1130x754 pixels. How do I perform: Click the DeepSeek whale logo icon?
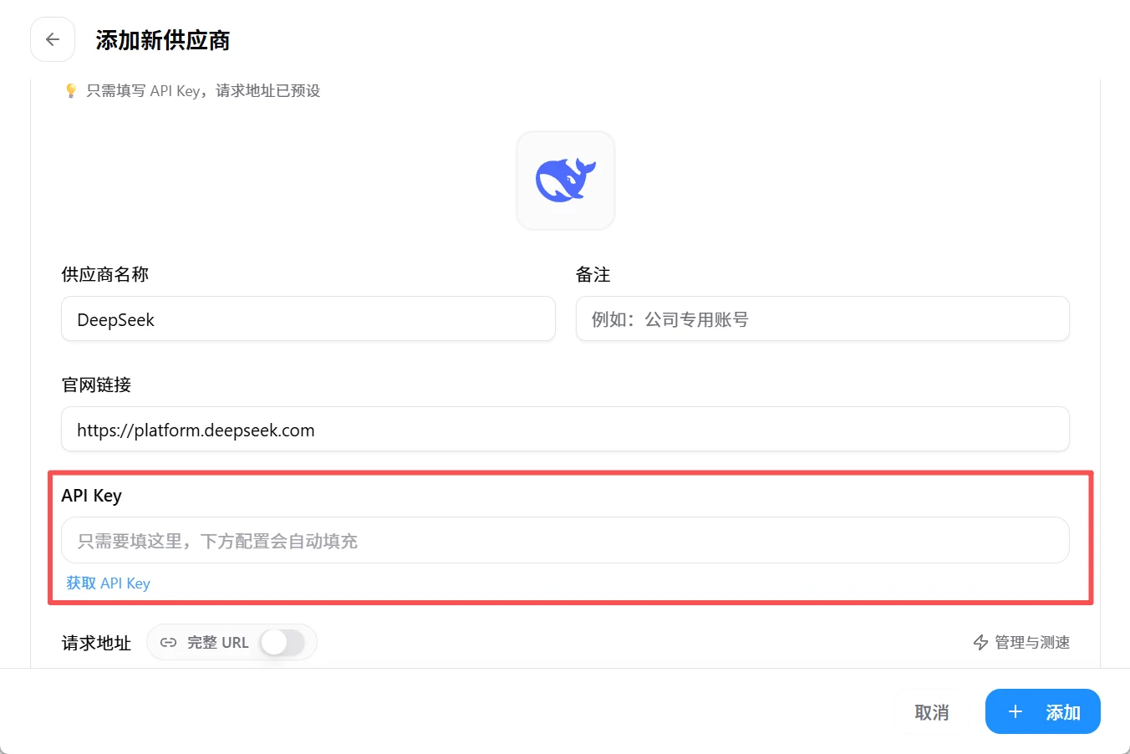coord(566,181)
